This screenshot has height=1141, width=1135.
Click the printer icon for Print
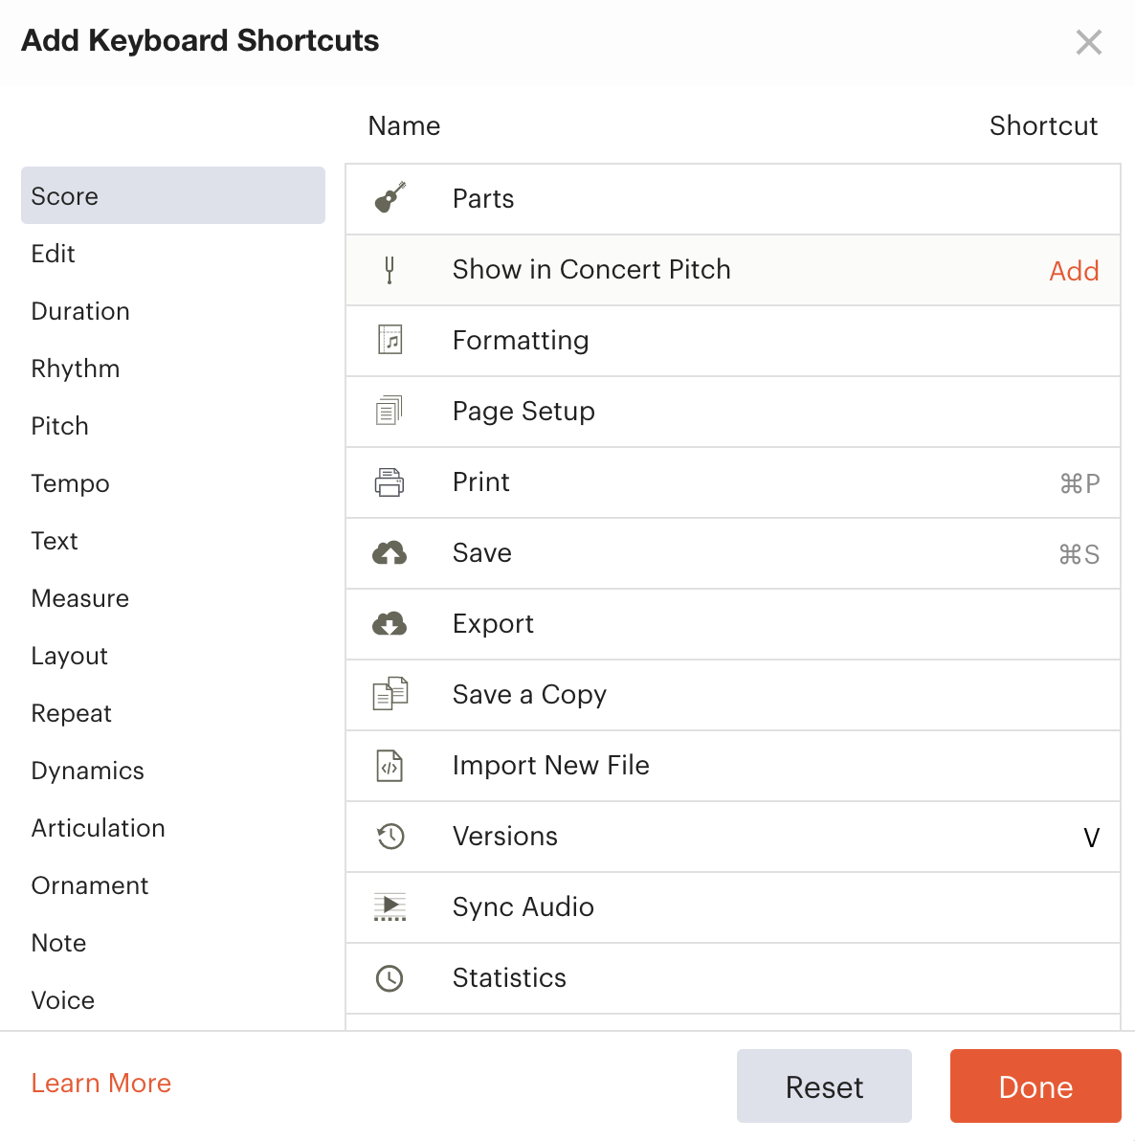(x=389, y=481)
